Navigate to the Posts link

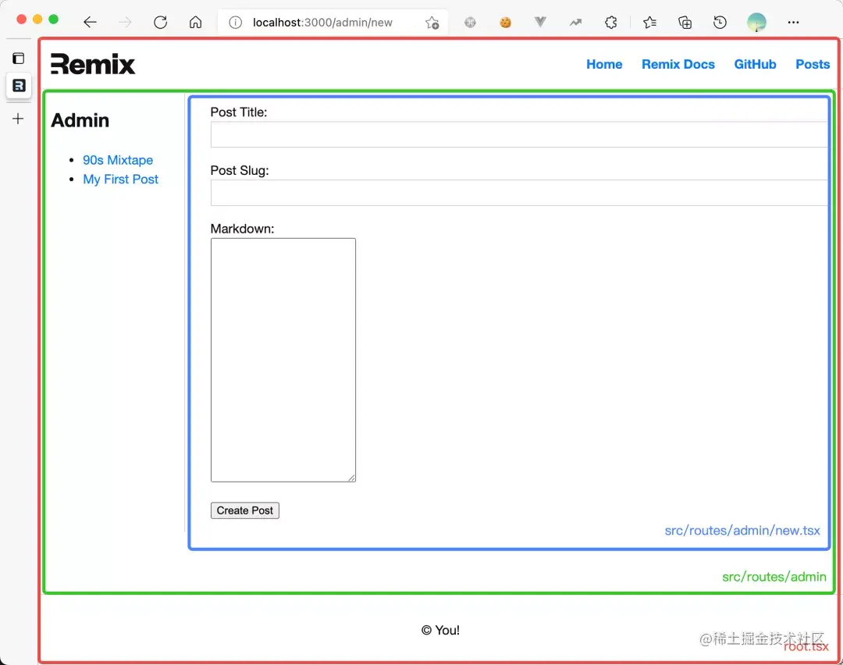[813, 65]
